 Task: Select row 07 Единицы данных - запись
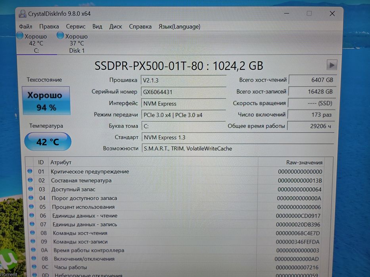click(175, 224)
